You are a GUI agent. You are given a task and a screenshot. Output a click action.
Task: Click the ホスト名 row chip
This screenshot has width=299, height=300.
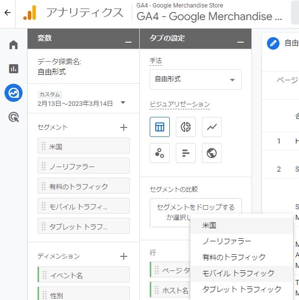pos(170,289)
